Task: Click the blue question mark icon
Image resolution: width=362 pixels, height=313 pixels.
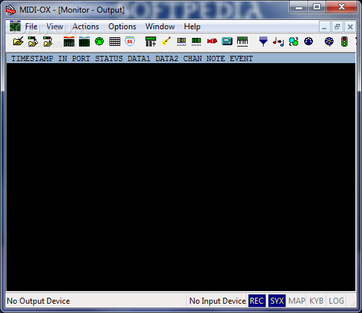Action: point(329,42)
